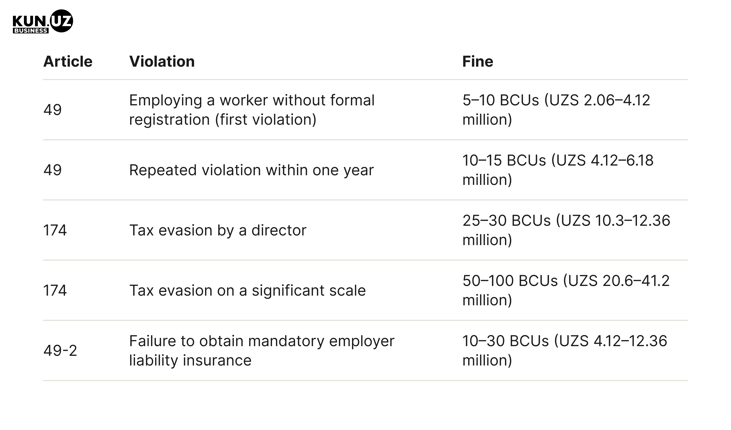Click article 49-2 cell

[60, 350]
